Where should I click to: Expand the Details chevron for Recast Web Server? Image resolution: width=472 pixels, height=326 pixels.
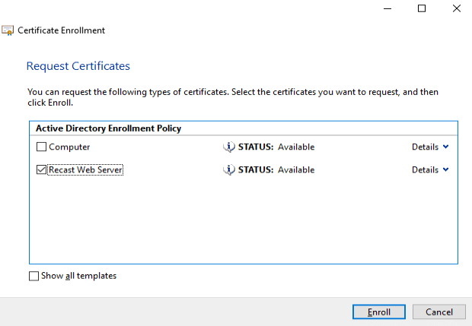pyautogui.click(x=445, y=170)
